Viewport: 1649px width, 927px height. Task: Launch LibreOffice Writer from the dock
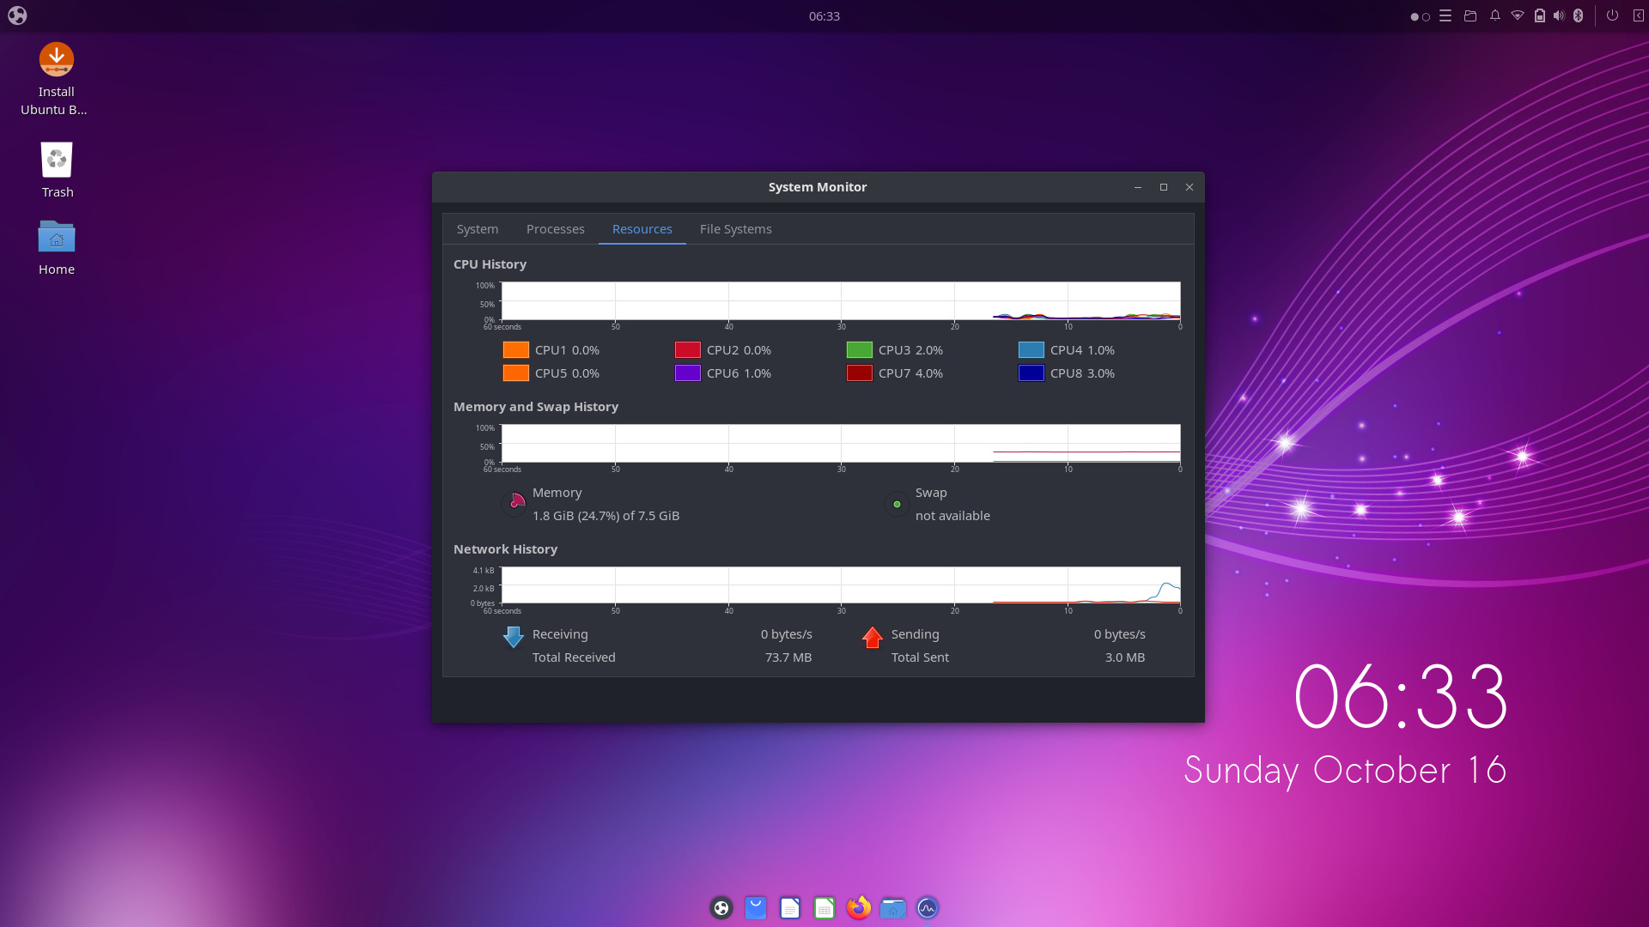pyautogui.click(x=789, y=907)
